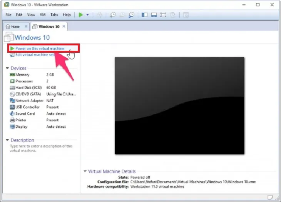Click the Processors device icon
This screenshot has height=202, width=281.
click(12, 81)
